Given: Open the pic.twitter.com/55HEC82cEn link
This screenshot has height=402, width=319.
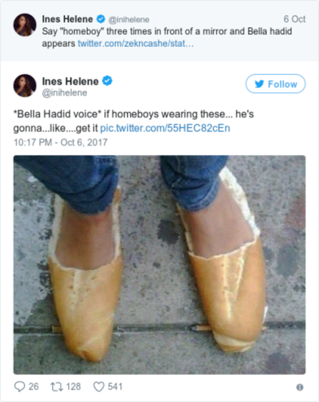Looking at the screenshot, I should click(x=165, y=128).
